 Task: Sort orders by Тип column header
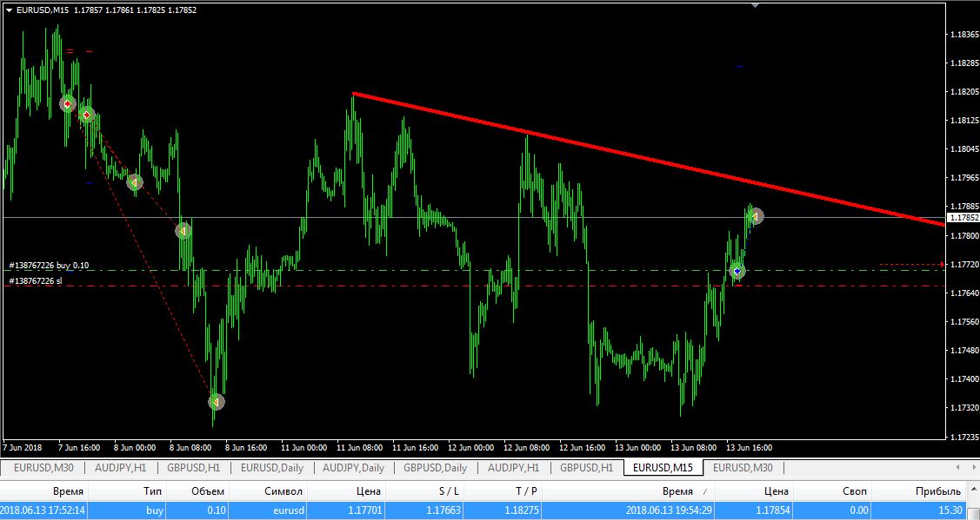coord(152,491)
